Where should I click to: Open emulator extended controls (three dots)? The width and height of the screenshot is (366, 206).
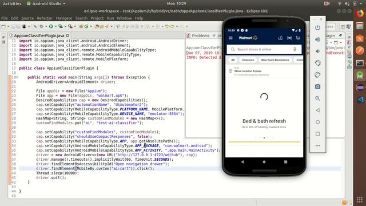[317, 146]
